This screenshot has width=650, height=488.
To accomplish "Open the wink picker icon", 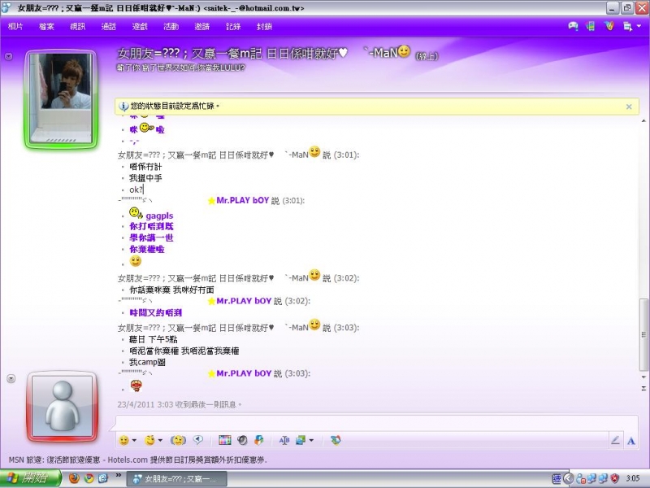I will click(149, 440).
